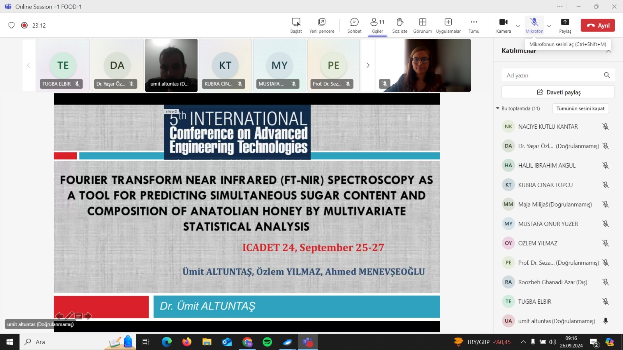
Task: Click the Başlat icon in toolbar
Action: pyautogui.click(x=296, y=25)
